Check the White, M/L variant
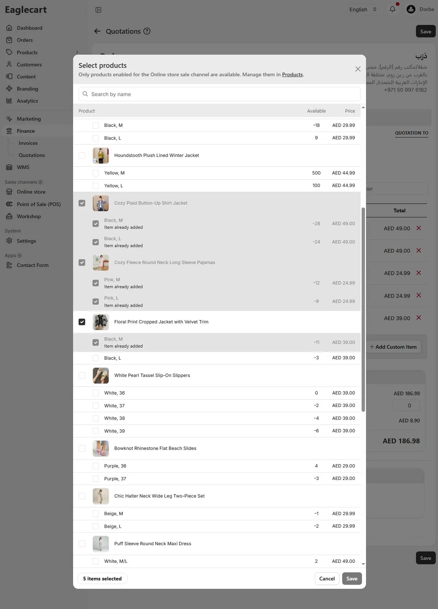 click(95, 561)
